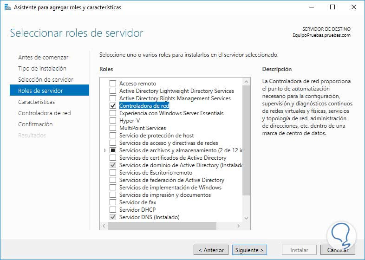Screen dimensions: 365x260
Task: Click the up arrow of roles scrollbar
Action: 246,82
